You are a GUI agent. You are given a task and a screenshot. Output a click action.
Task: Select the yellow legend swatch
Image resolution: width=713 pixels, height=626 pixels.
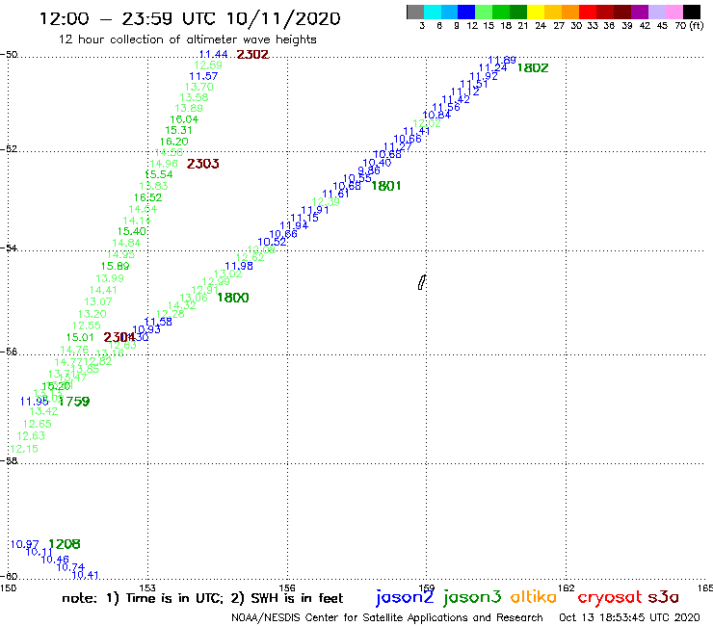coord(536,12)
